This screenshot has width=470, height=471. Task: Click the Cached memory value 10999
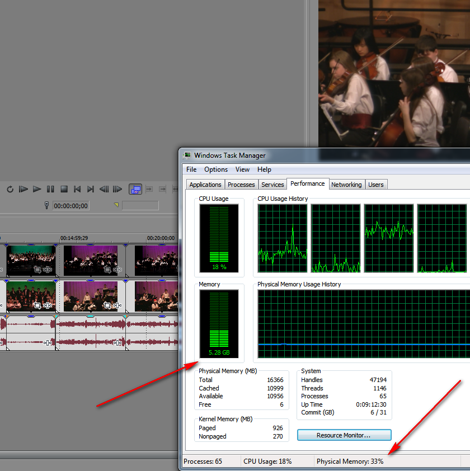(x=275, y=388)
